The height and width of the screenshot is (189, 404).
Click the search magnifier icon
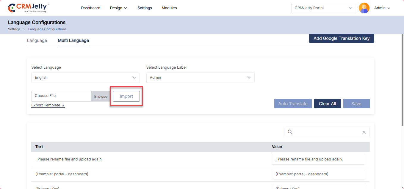(290, 132)
